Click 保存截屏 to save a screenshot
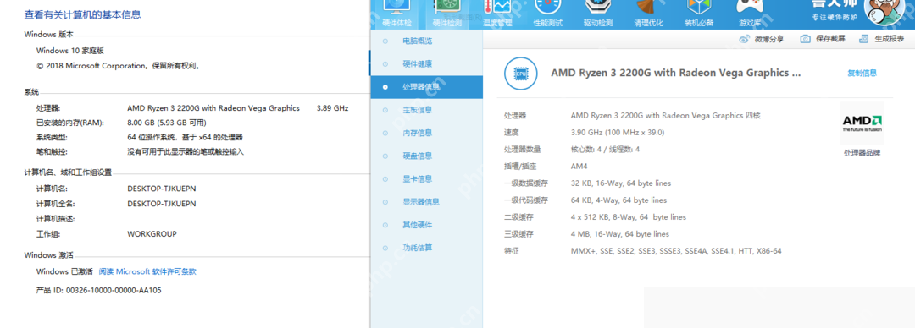 pos(823,39)
